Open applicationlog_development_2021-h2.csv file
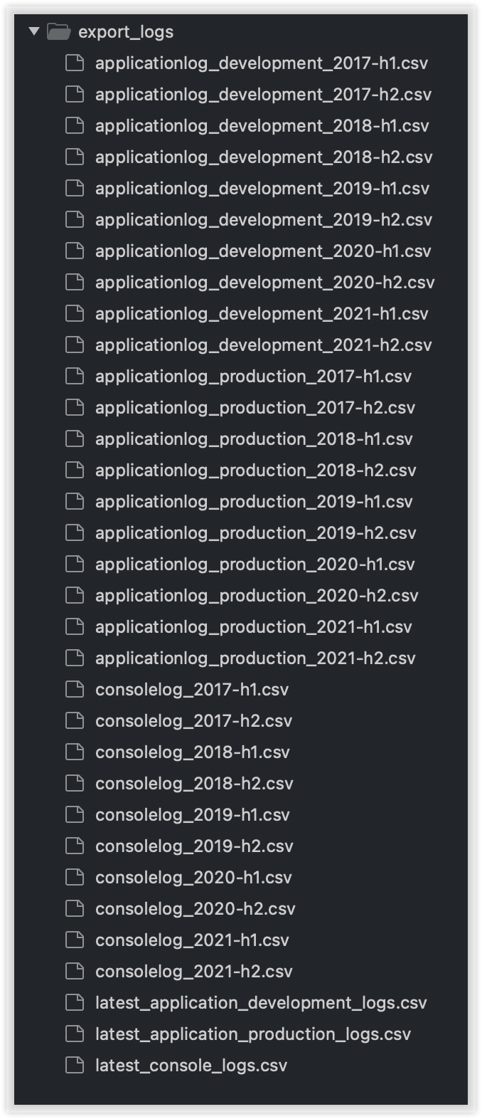 click(x=264, y=345)
